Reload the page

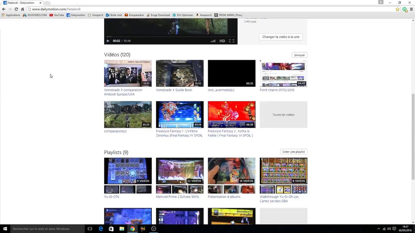tap(16, 9)
